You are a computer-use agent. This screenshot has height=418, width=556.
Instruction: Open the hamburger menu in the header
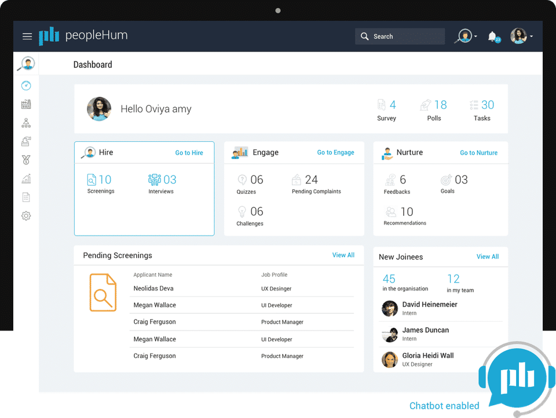(27, 36)
